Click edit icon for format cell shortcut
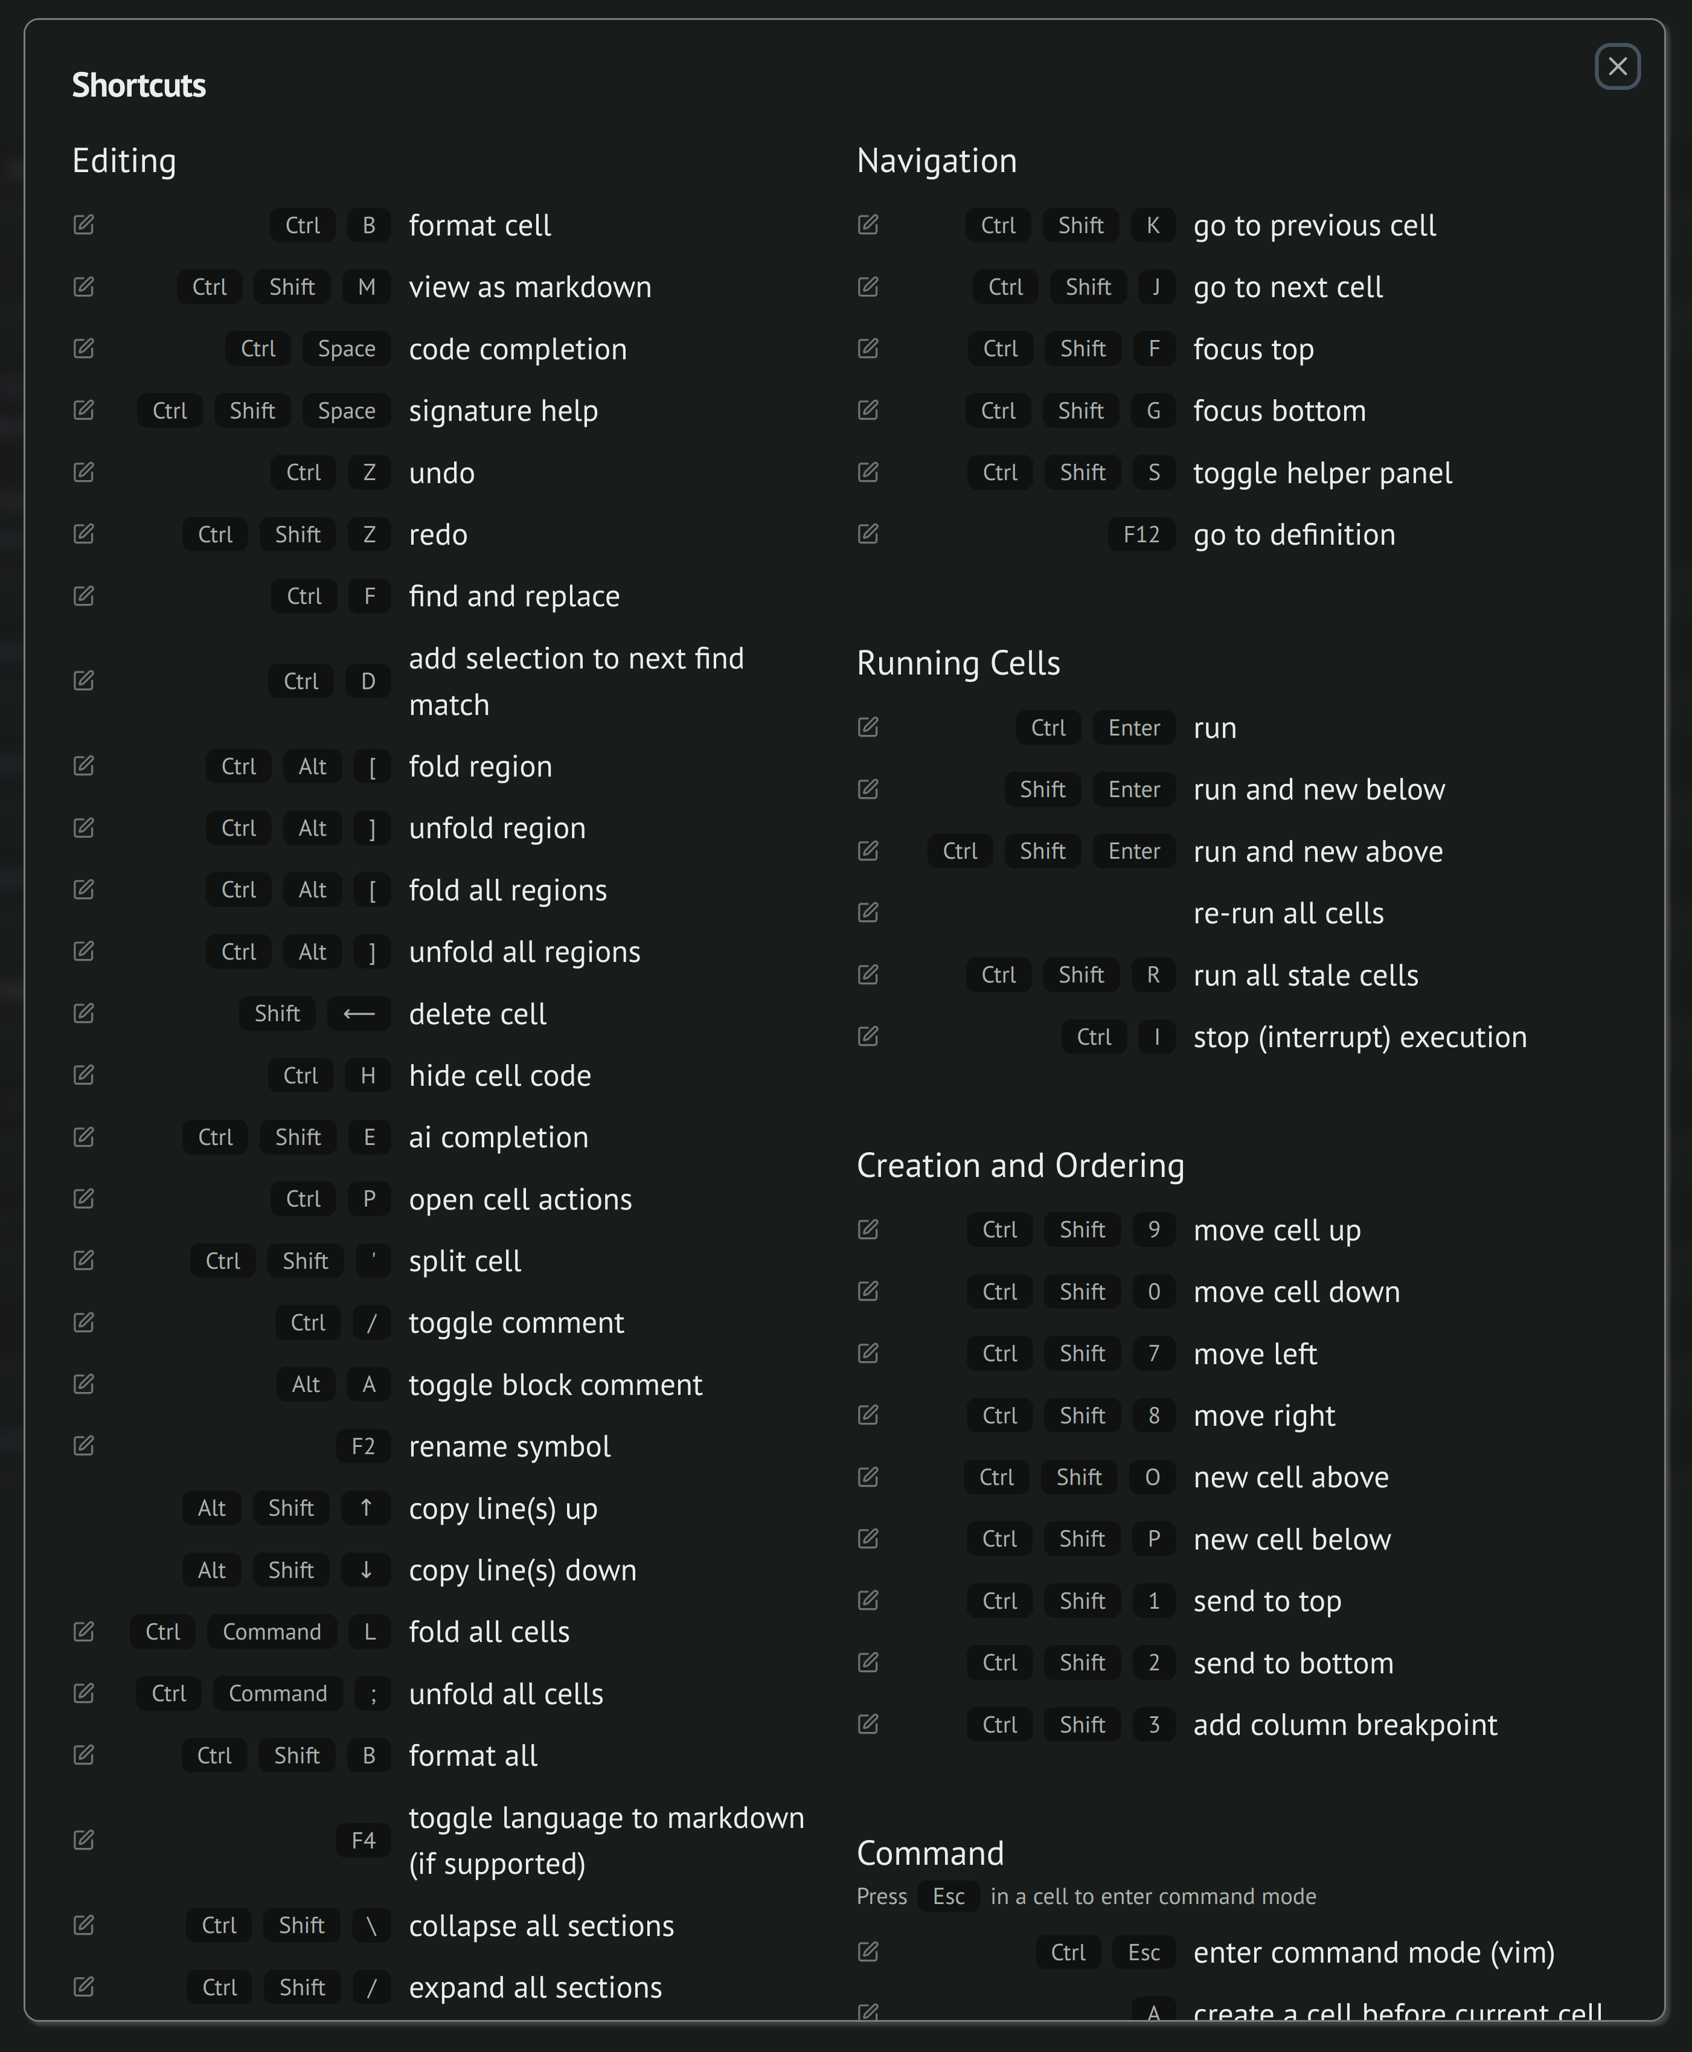The image size is (1692, 2052). 84,225
